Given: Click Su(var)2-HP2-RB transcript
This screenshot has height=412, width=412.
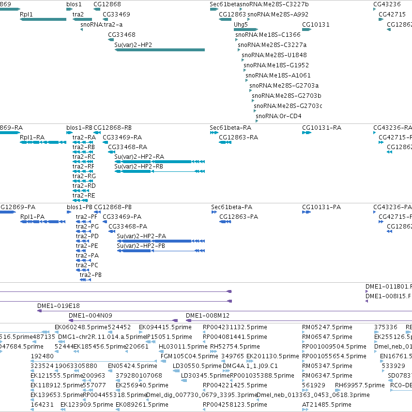Looking at the screenshot, I should [160, 171].
